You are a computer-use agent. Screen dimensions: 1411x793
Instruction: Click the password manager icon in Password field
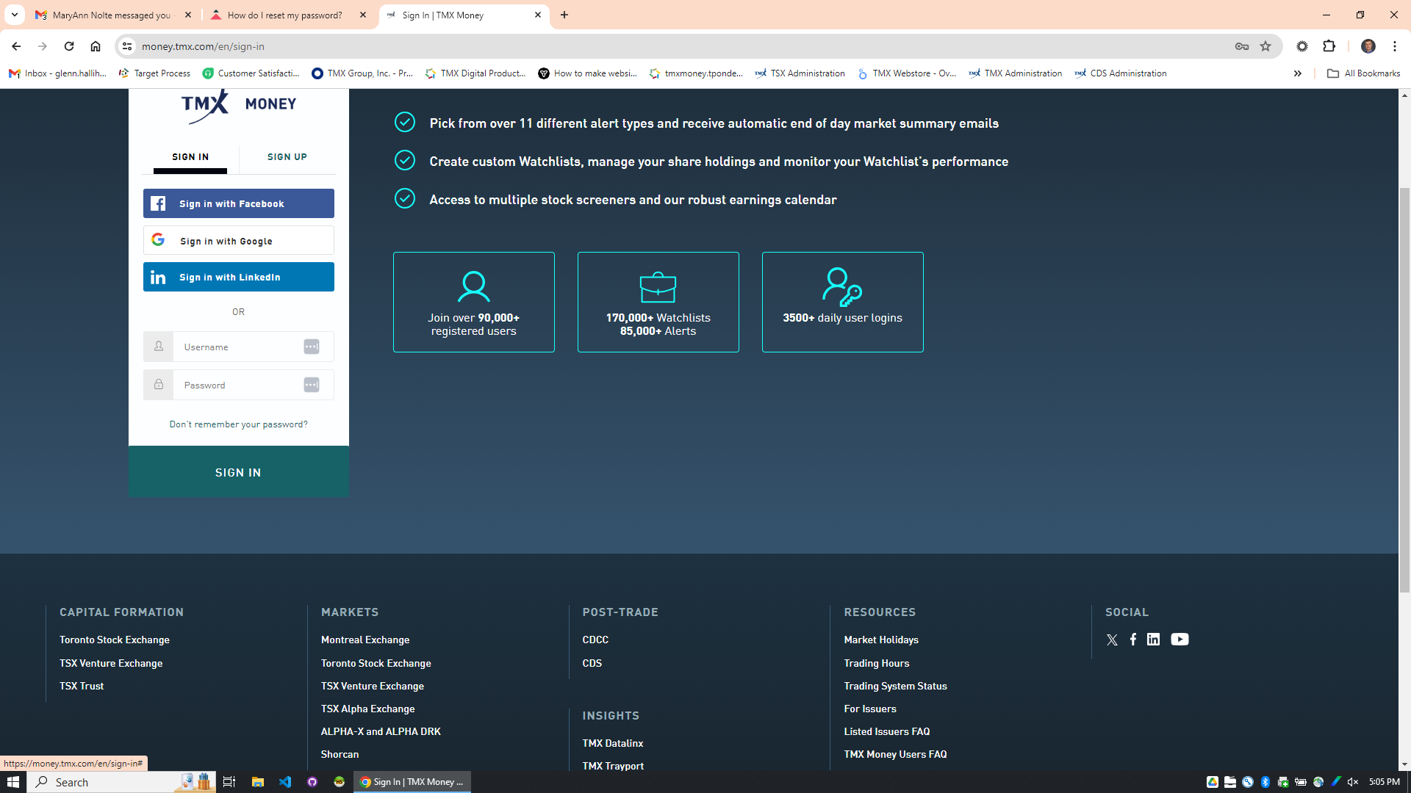(312, 385)
